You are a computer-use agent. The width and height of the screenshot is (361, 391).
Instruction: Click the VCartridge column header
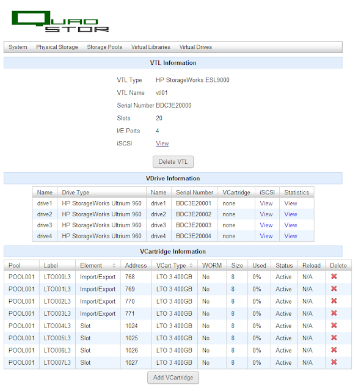(x=236, y=192)
